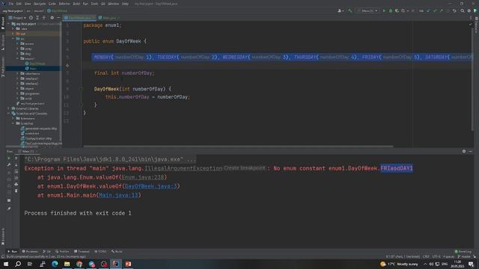The width and height of the screenshot is (479, 269).
Task: Open the TODO tool window tab
Action: pos(100,251)
